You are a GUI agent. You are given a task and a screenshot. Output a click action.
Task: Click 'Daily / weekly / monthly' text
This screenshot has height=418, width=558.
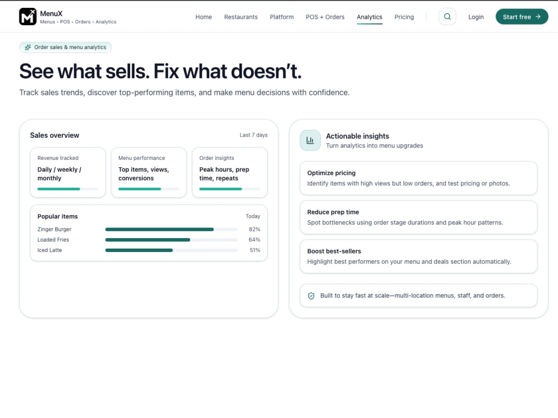60,174
